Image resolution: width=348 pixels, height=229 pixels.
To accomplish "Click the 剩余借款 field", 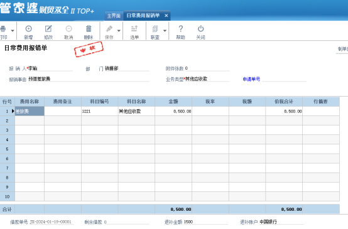I will (x=126, y=222).
